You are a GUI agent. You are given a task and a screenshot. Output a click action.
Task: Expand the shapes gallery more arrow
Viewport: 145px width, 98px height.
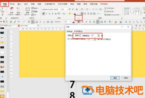click(141, 14)
